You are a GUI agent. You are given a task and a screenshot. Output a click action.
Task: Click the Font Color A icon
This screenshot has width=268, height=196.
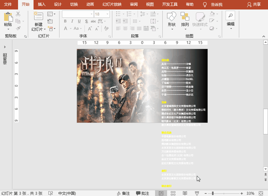pos(65,28)
